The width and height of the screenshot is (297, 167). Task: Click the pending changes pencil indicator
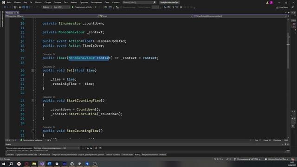click(x=228, y=159)
